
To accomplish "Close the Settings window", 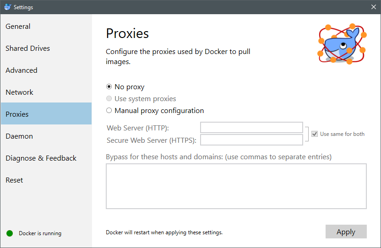I will tap(373, 7).
